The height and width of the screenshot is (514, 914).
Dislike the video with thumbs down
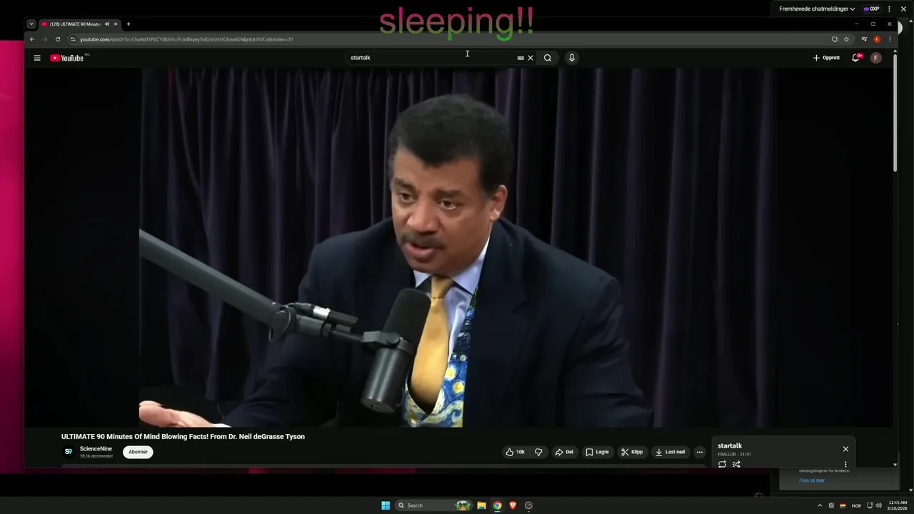pos(538,452)
